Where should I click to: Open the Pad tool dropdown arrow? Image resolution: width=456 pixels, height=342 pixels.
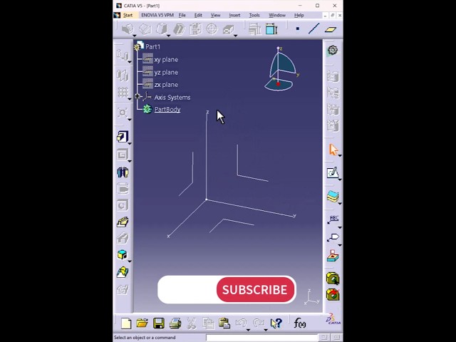130,143
